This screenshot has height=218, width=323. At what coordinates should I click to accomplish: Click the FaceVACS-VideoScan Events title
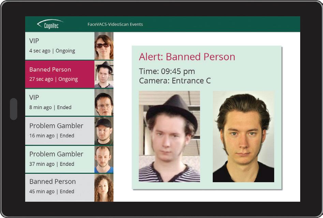click(115, 24)
